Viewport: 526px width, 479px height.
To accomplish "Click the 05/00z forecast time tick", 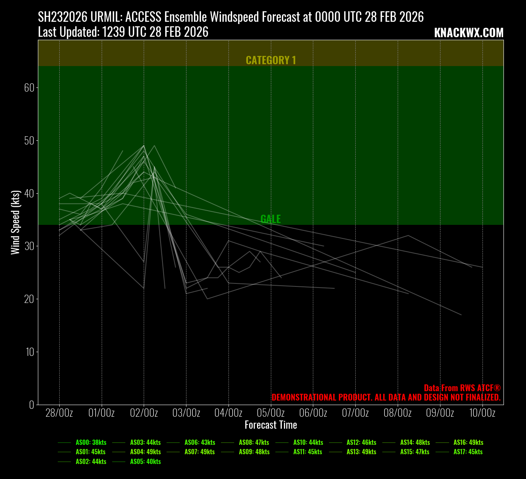I will 271,413.
